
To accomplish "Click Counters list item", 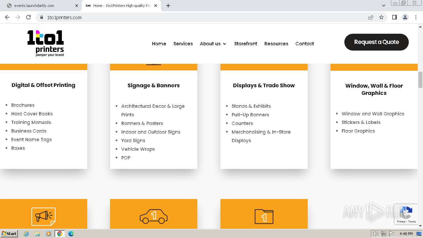I will 242,123.
